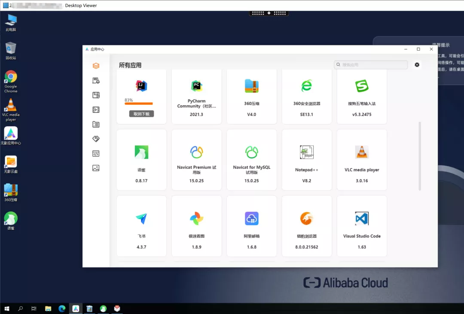Image resolution: width=464 pixels, height=314 pixels.
Task: Open Task View on taskbar
Action: pyautogui.click(x=34, y=309)
